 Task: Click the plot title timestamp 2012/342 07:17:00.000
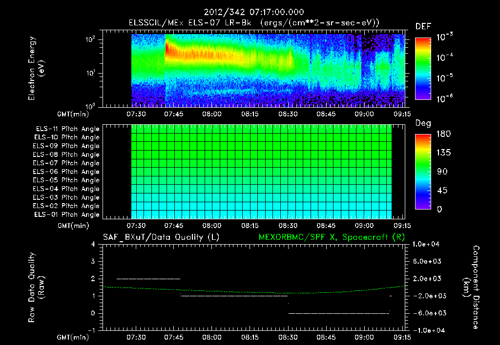[x=254, y=12]
